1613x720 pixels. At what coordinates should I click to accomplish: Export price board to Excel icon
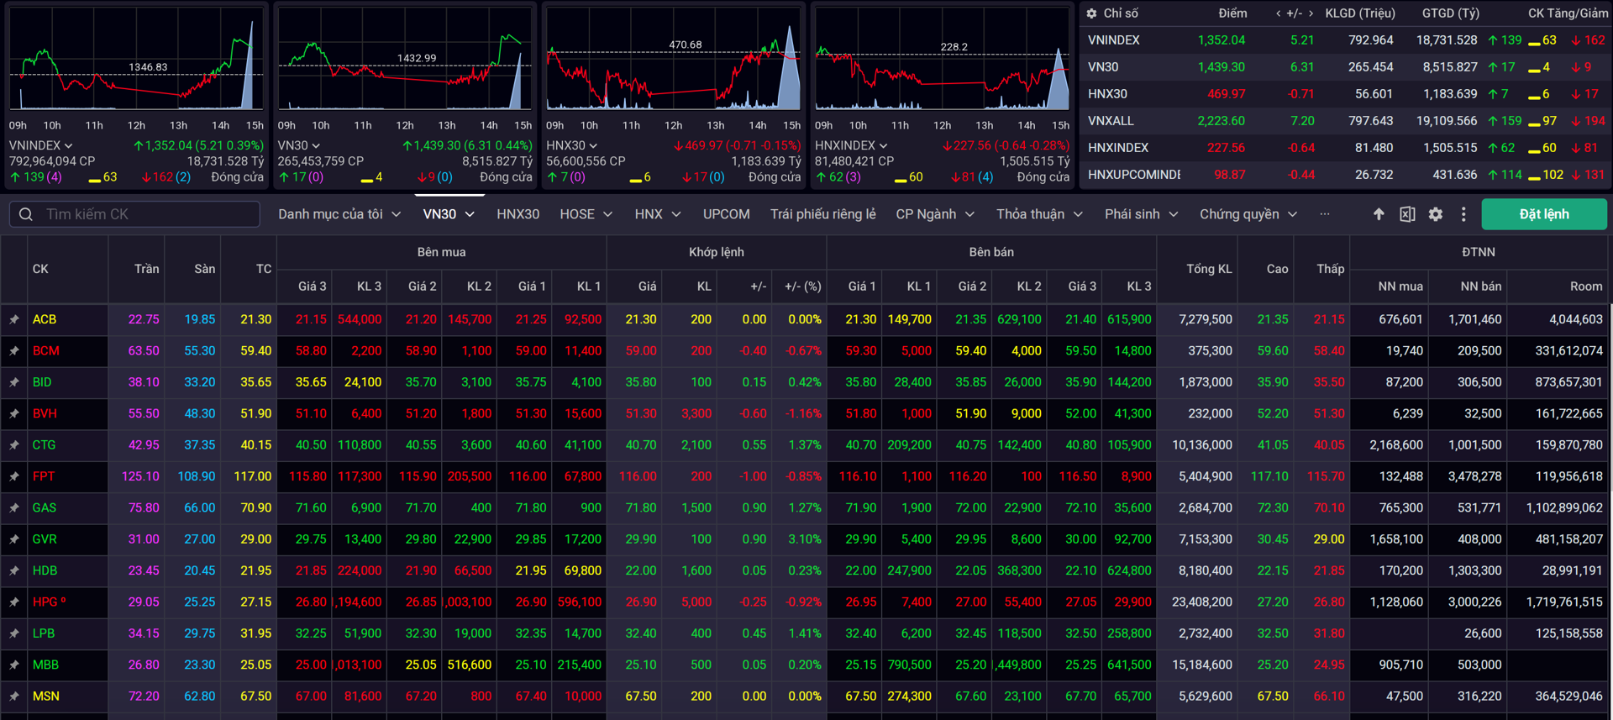coord(1407,214)
